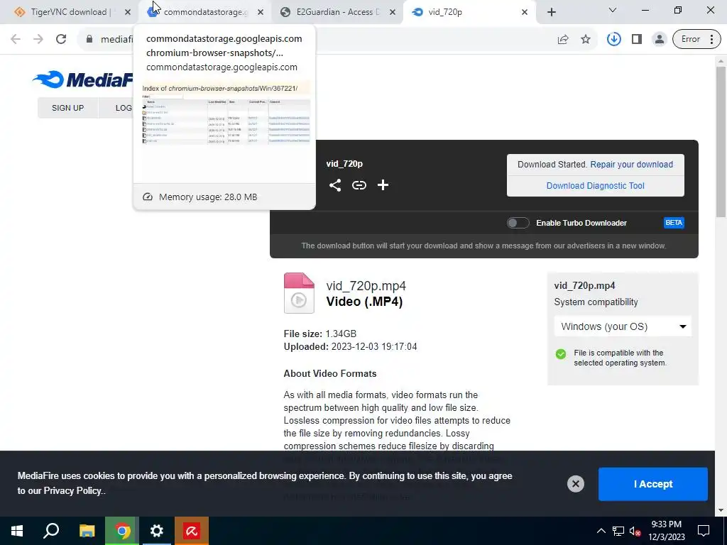Open File Explorer from the taskbar
This screenshot has width=727, height=545.
87,531
